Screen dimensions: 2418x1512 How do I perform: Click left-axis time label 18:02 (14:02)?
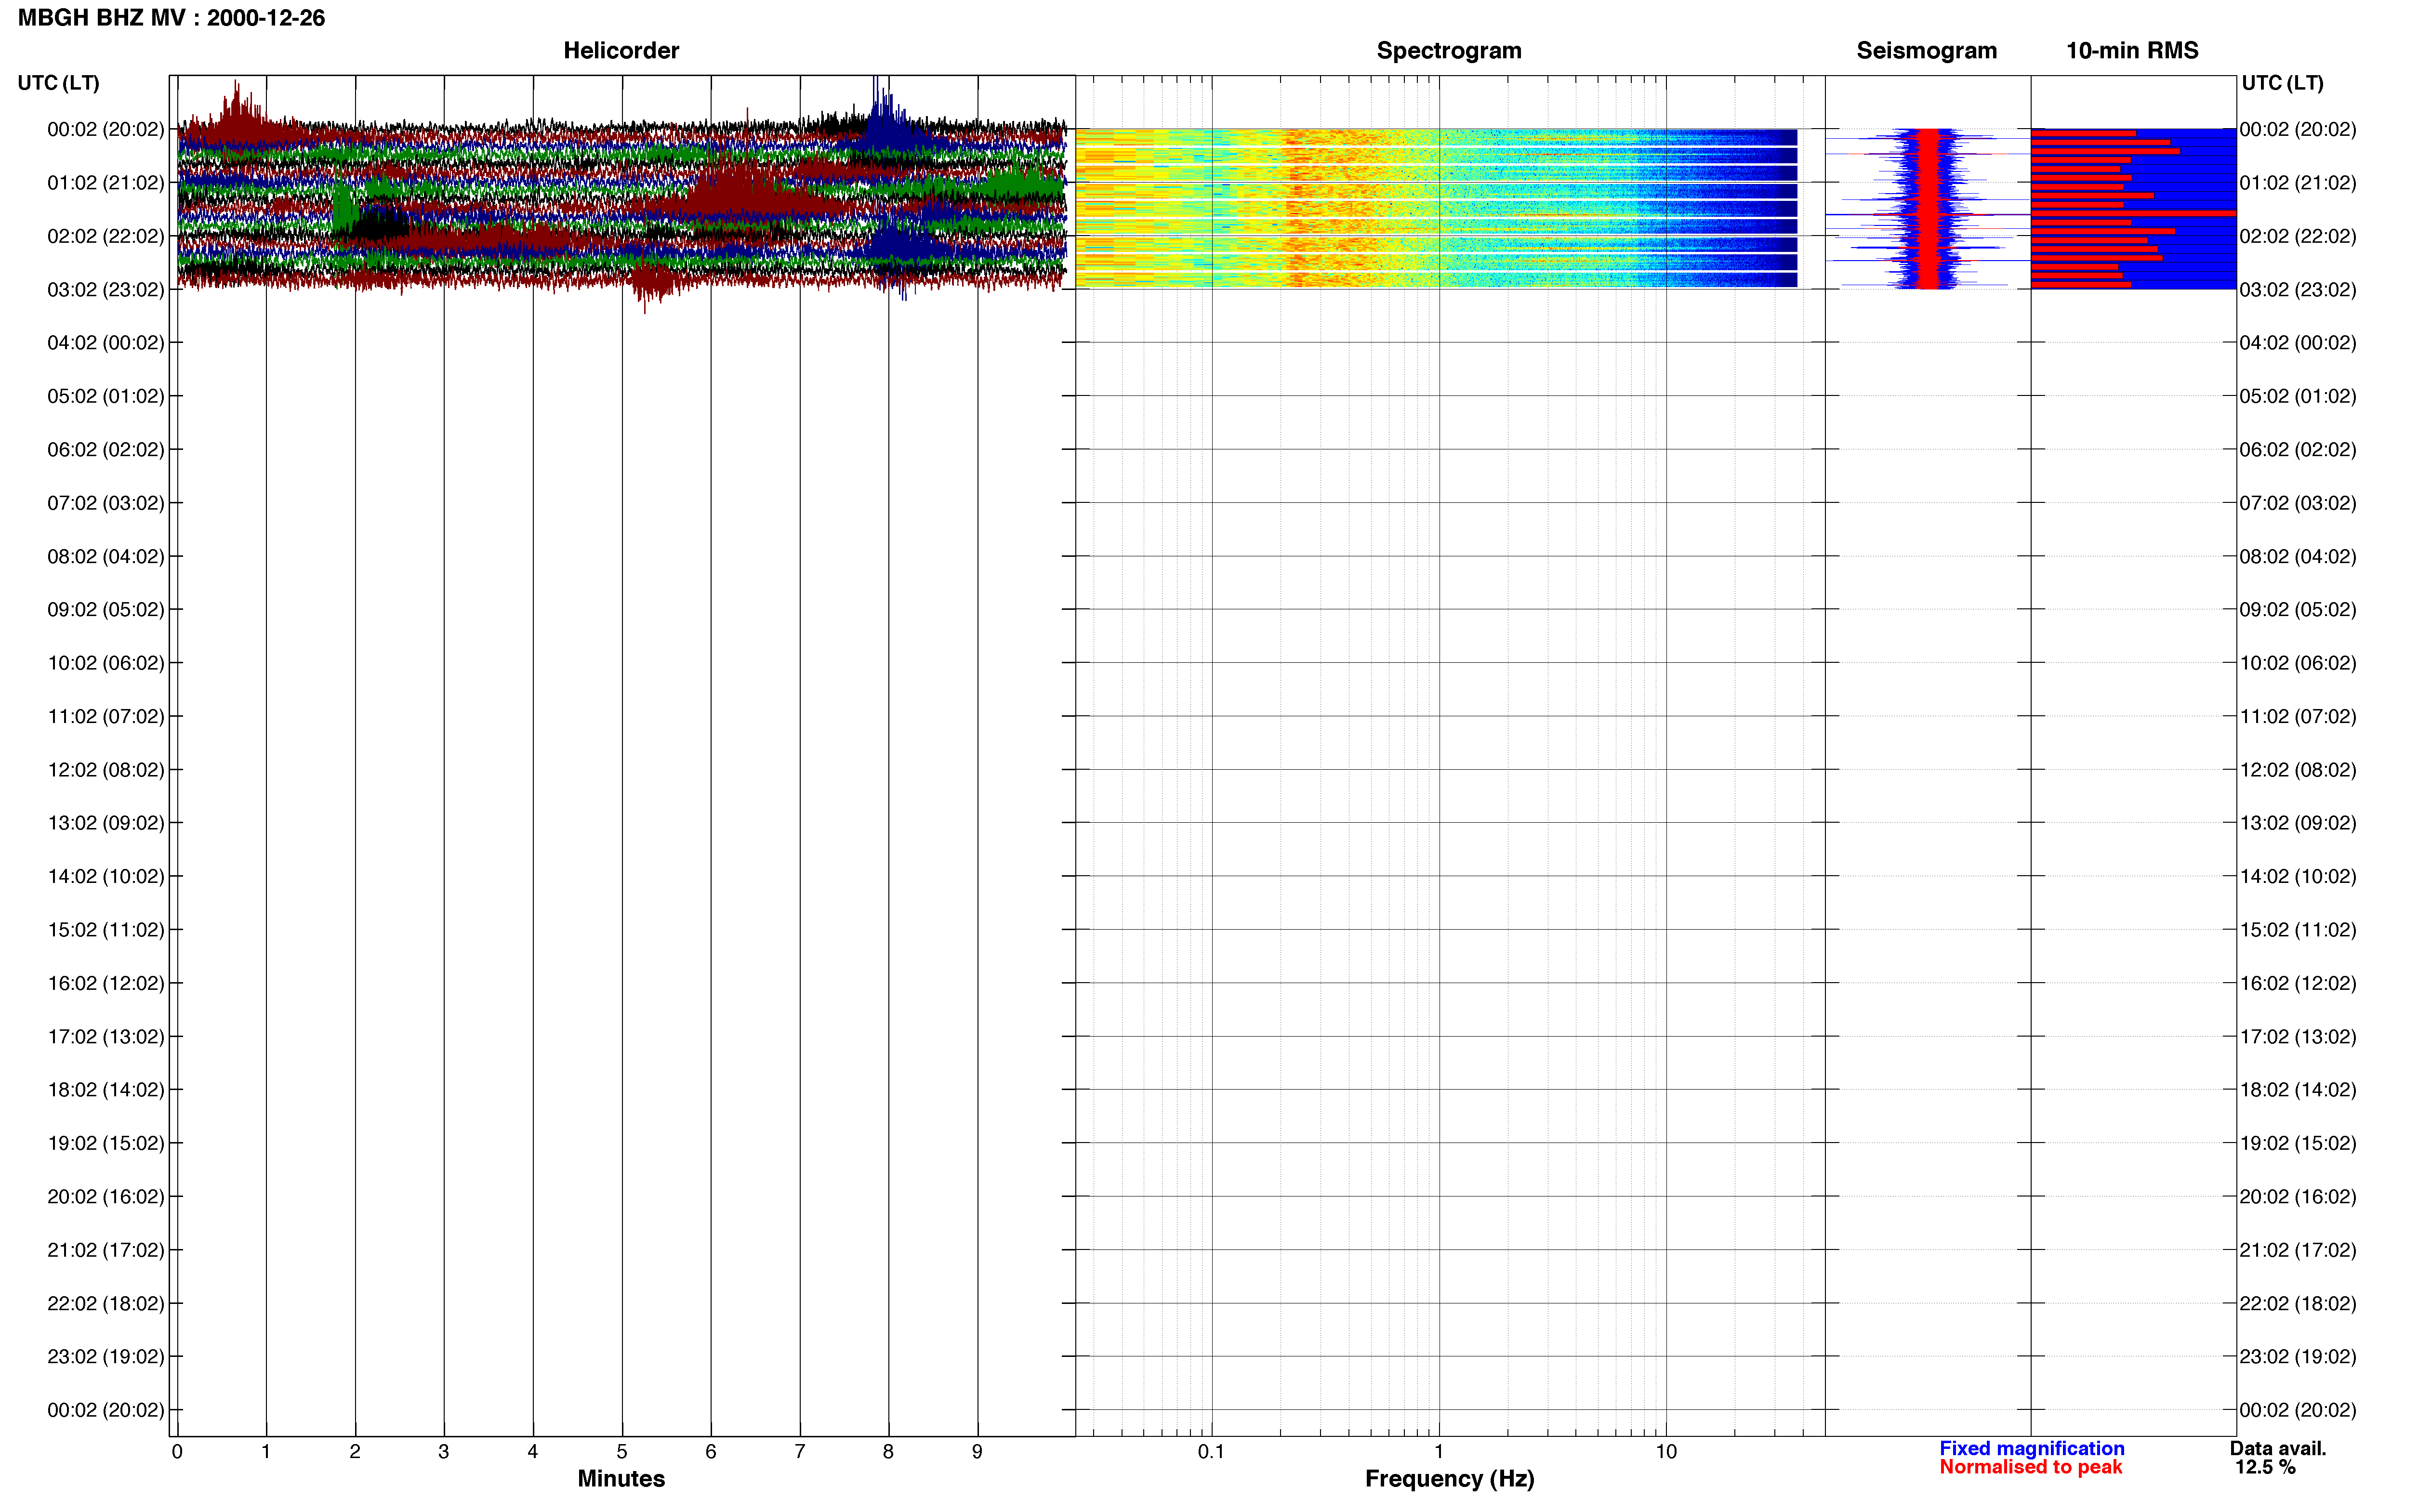tap(105, 1089)
